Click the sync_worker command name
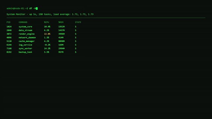The image size is (212, 119). click(x=25, y=49)
